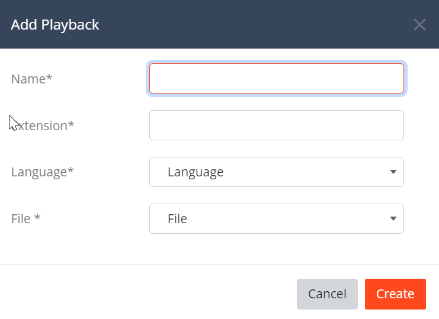Viewport: 439px width, 319px height.
Task: Close the Add Playback dialog with X
Action: pos(419,25)
